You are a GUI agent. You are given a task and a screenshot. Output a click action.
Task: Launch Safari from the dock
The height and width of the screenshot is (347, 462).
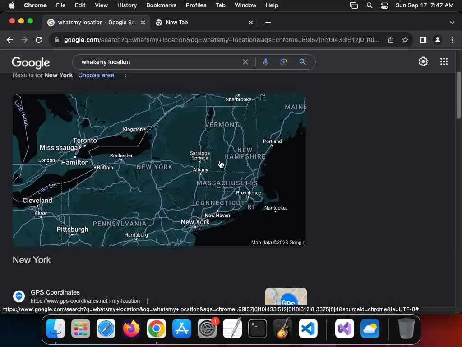point(106,328)
